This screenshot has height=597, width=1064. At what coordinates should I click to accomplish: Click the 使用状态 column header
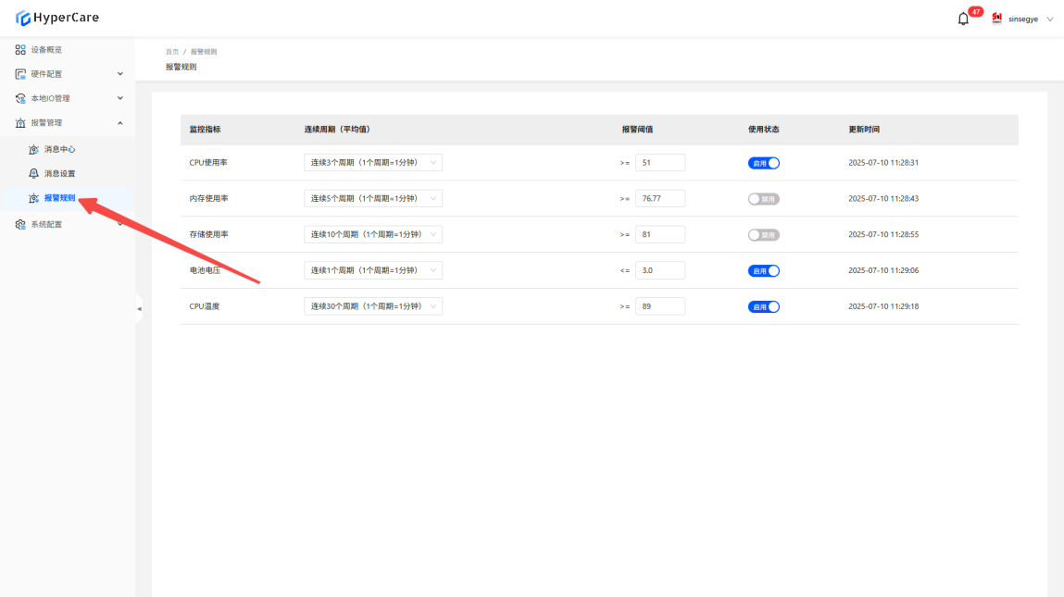[x=763, y=130]
